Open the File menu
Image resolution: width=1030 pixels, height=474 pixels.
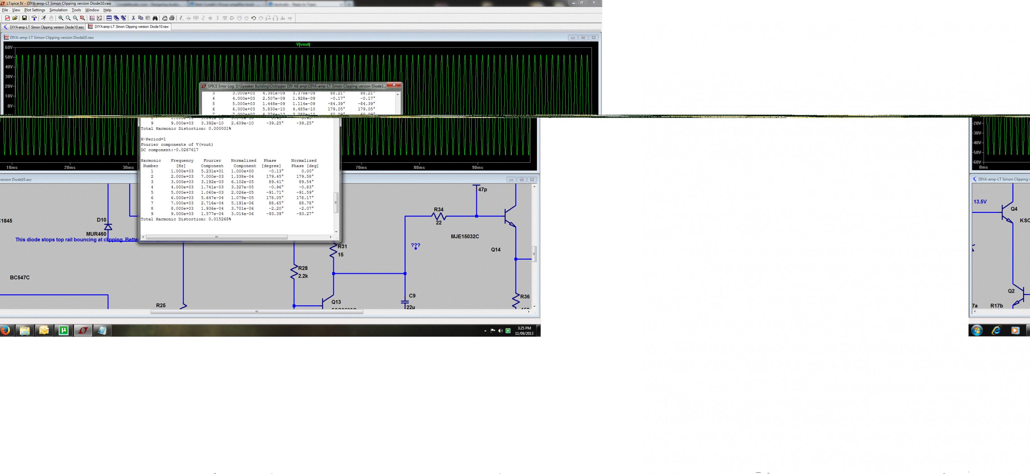point(5,10)
